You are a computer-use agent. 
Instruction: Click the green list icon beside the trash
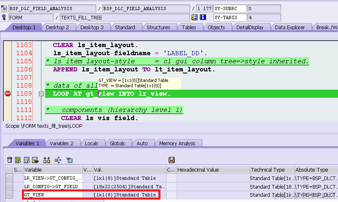18,160
